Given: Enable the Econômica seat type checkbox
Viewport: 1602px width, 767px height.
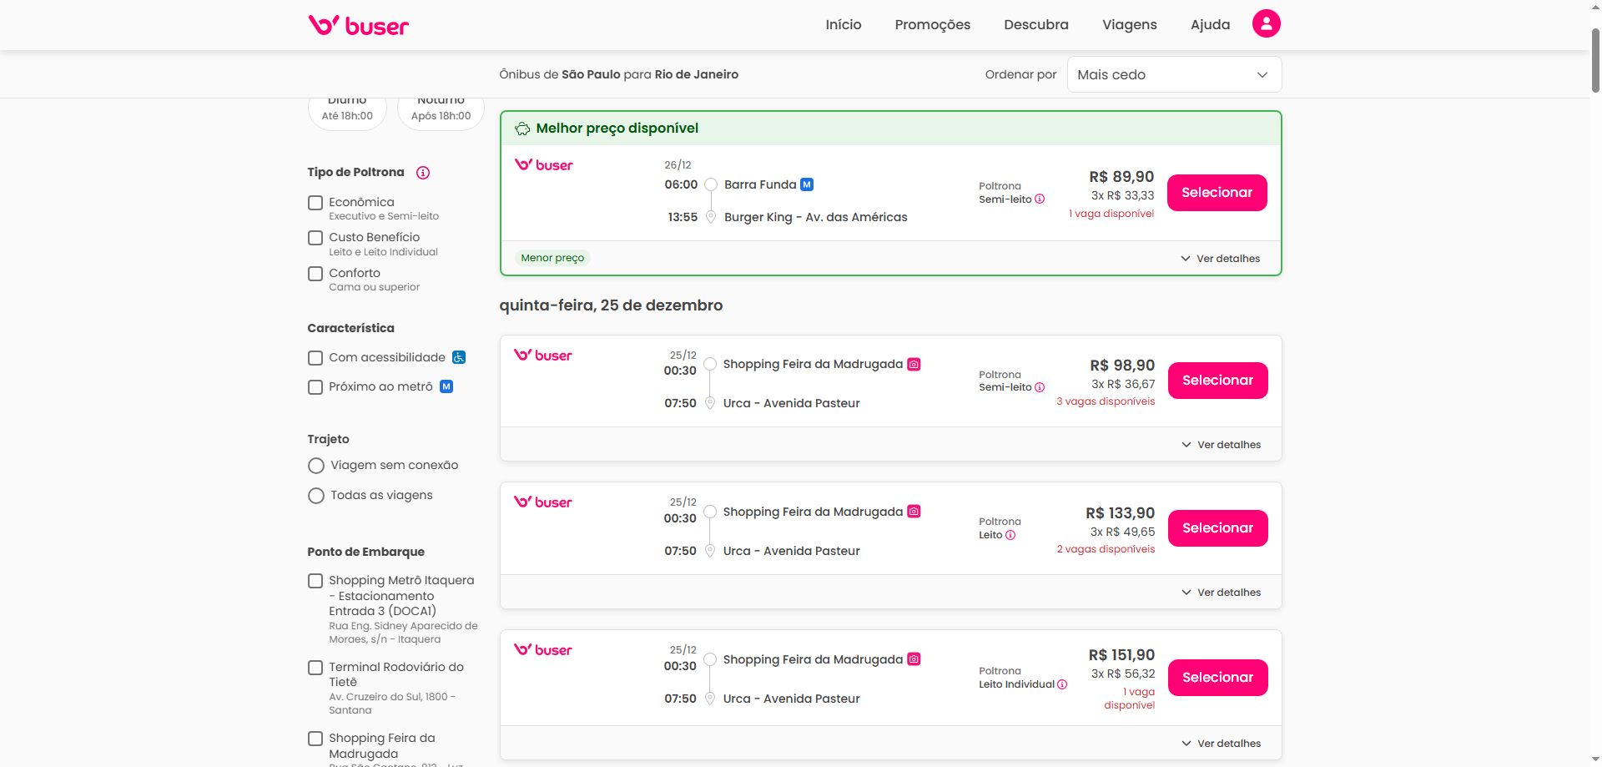Looking at the screenshot, I should pos(315,203).
